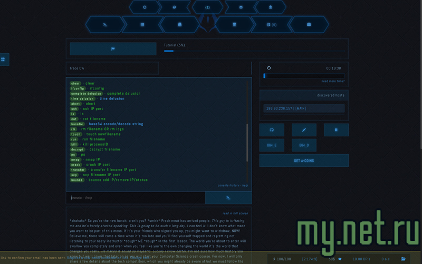This screenshot has height=264, width=422.
Task: Open the envelope messages icon
Action: 241,7
